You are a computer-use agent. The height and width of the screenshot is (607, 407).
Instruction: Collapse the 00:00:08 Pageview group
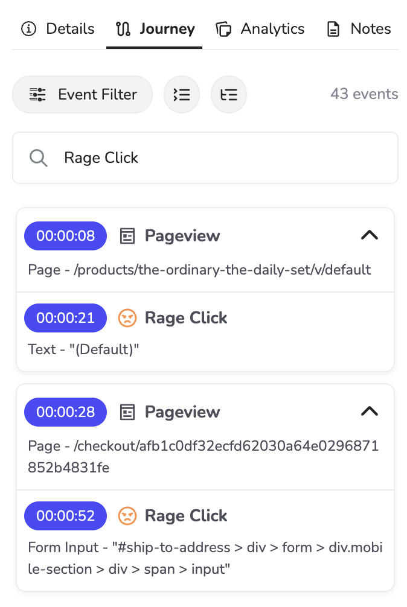pos(369,236)
